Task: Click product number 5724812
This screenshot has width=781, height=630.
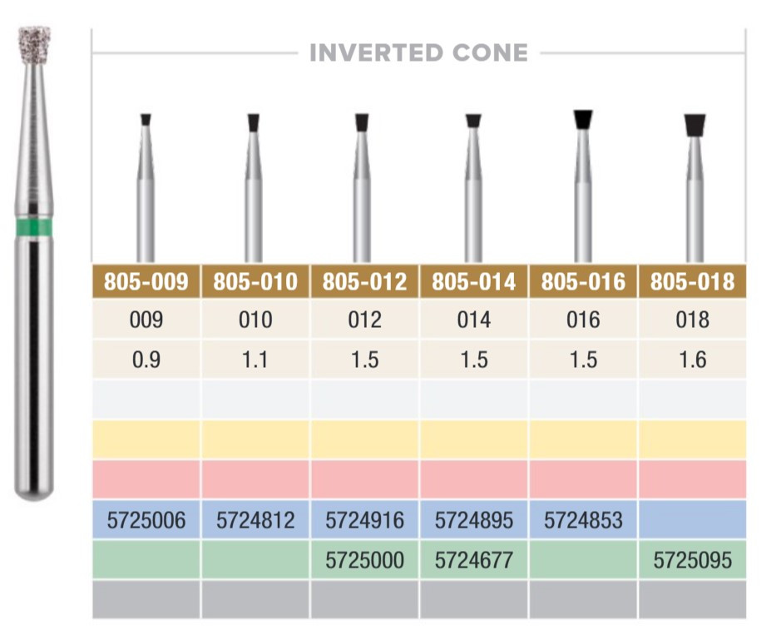Action: tap(255, 520)
